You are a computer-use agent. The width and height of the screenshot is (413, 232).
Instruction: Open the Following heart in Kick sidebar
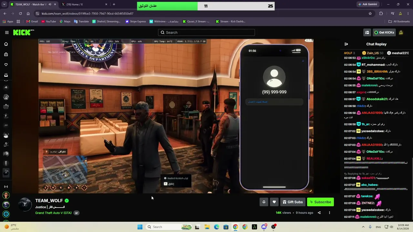pos(6,65)
